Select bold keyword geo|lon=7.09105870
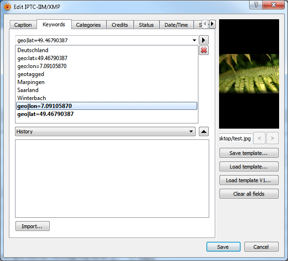288x261 pixels. click(106, 106)
